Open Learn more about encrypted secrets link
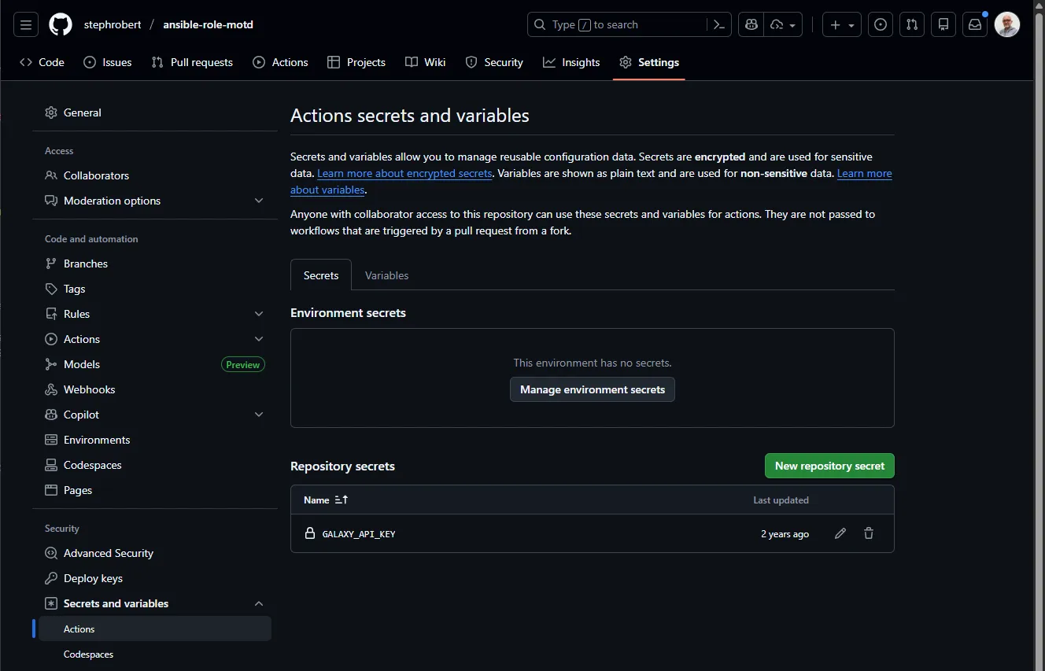This screenshot has height=671, width=1045. [404, 173]
